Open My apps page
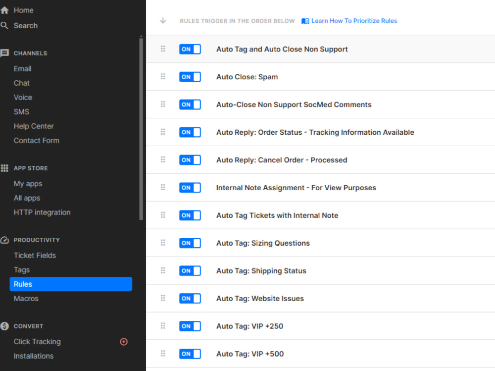The width and height of the screenshot is (495, 371). [x=28, y=184]
